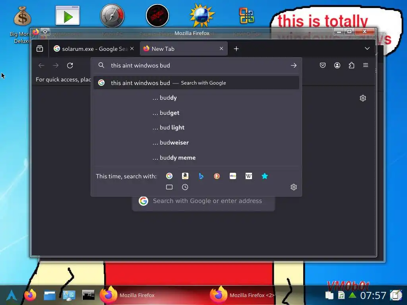Open the green play button desktop icon
This screenshot has height=305, width=407.
point(68,15)
